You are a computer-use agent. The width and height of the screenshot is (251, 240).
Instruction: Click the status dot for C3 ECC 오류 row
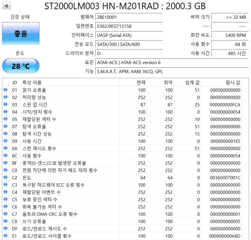coord(5,185)
